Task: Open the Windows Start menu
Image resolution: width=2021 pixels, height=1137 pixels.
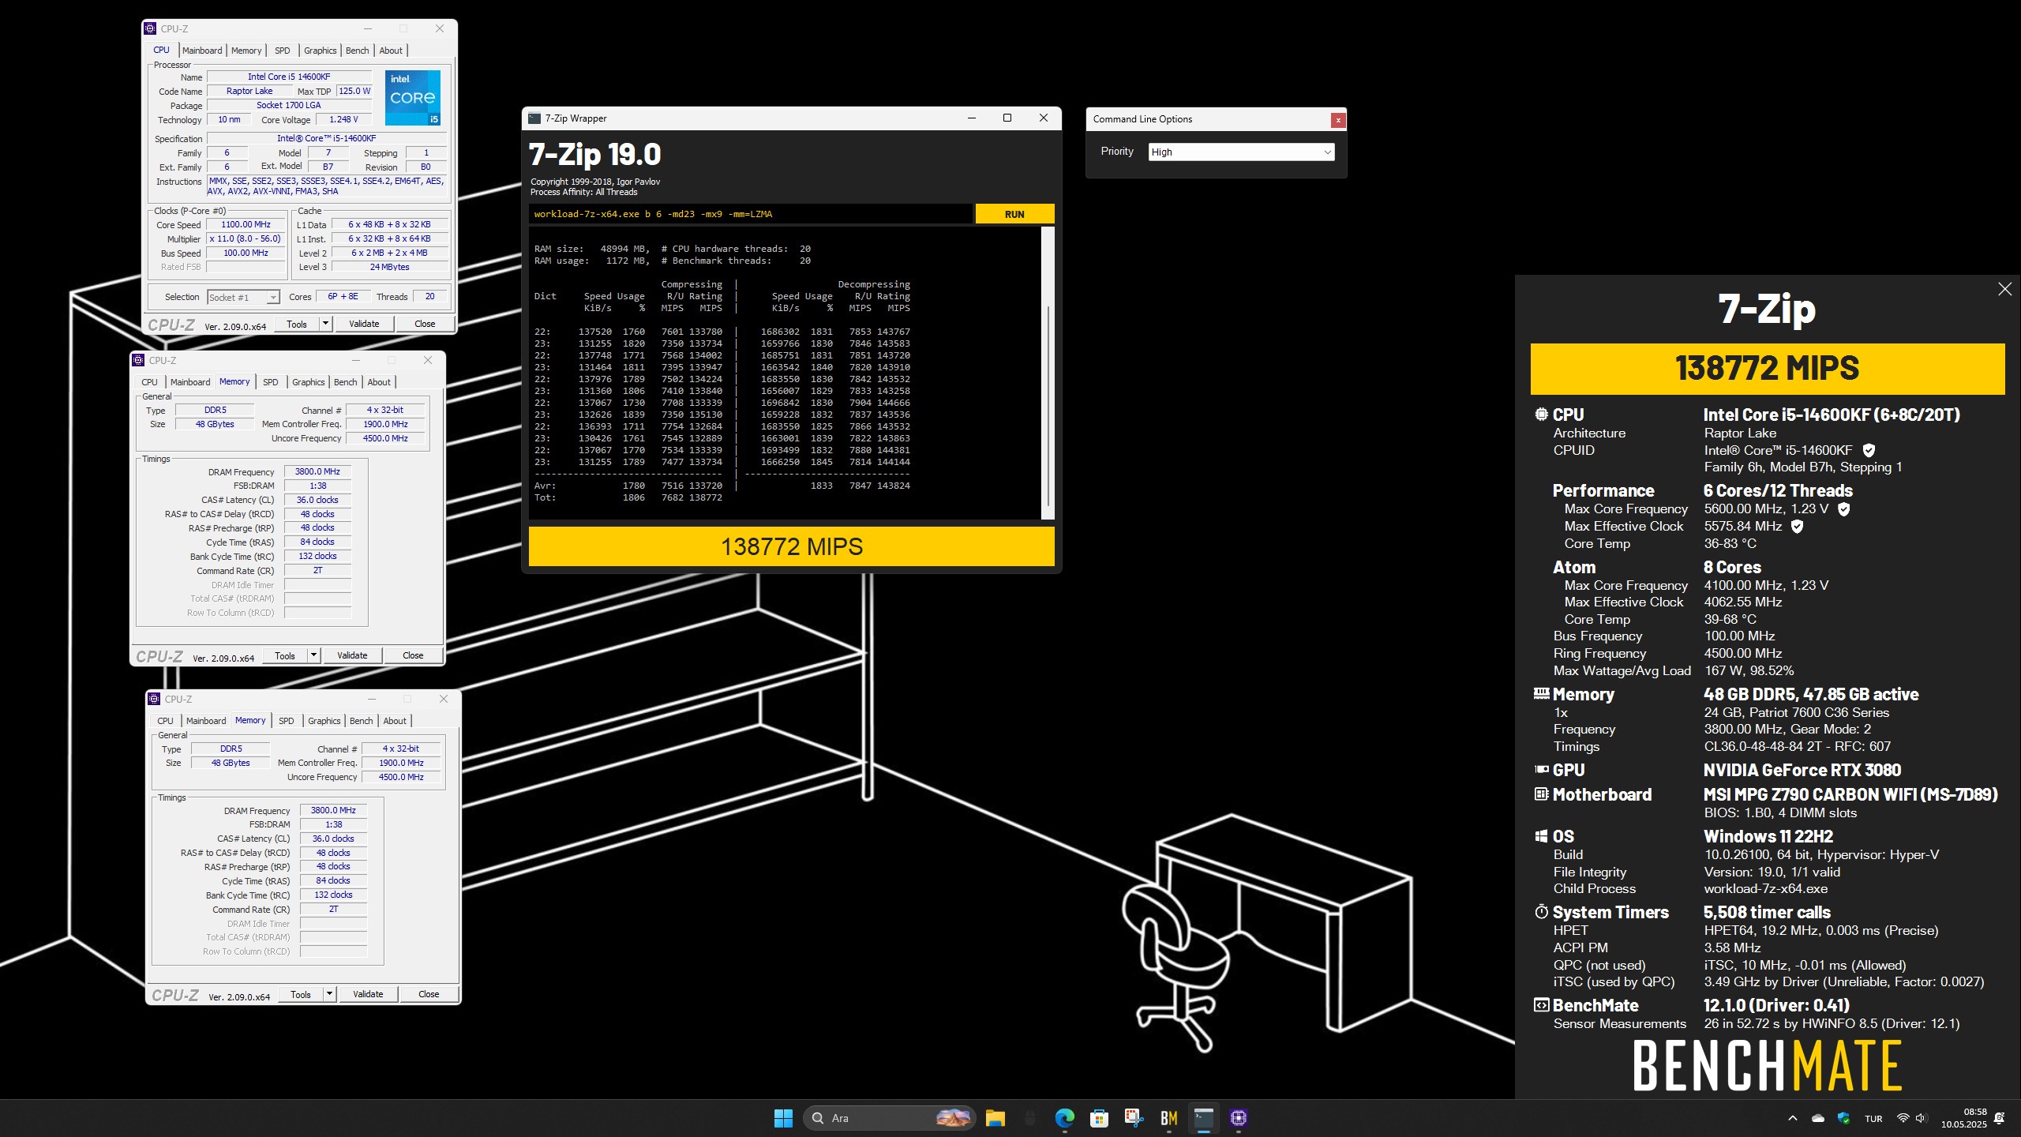Action: (x=783, y=1118)
